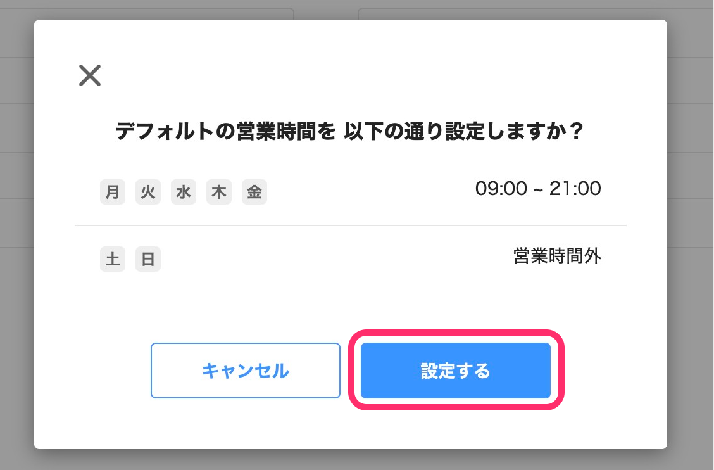The width and height of the screenshot is (714, 470).
Task: Close the dialog with the X icon
Action: 90,75
